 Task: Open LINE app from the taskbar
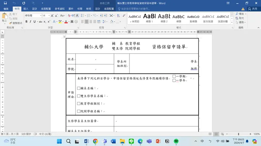tap(131, 141)
